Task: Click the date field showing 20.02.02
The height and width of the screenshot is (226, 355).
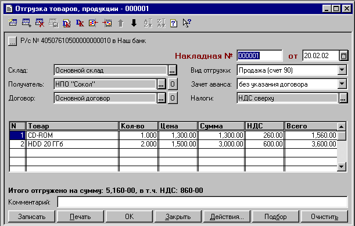Action: tap(321, 56)
